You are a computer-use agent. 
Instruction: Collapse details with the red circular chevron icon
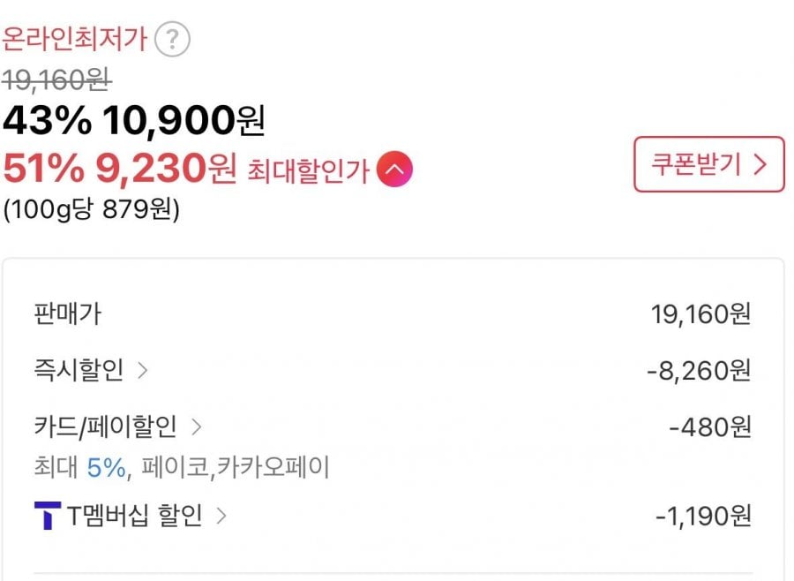[394, 169]
